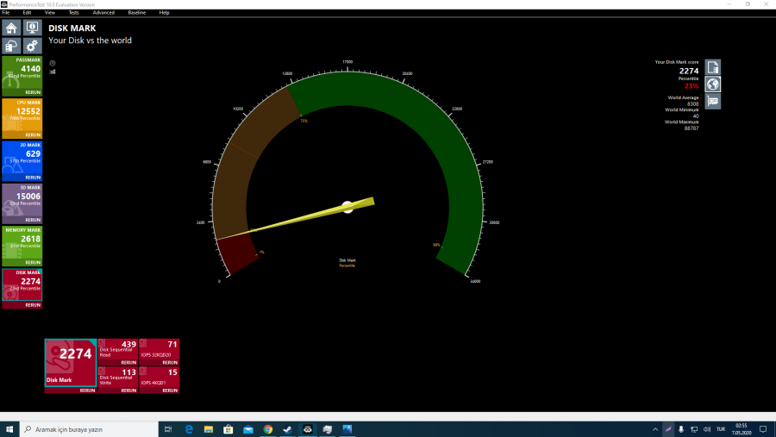Open Microsoft Store from the taskbar
The image size is (776, 437).
228,429
